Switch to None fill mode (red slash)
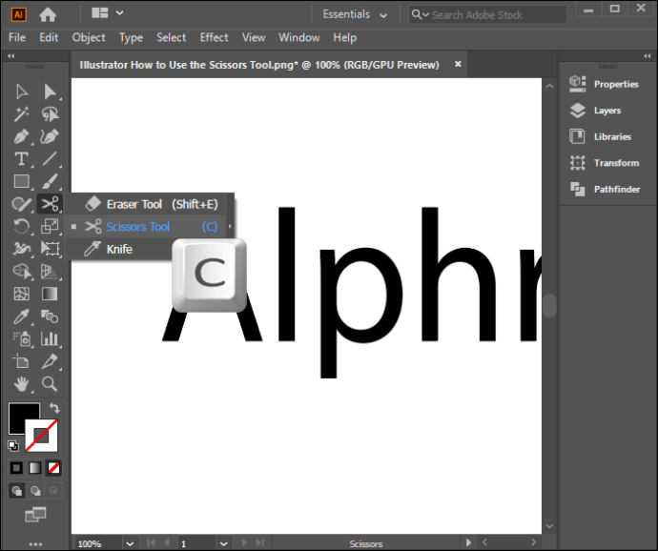The image size is (658, 551). tap(54, 468)
